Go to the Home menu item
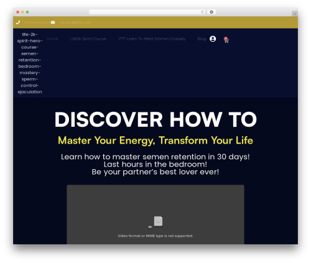The width and height of the screenshot is (311, 263). [52, 39]
